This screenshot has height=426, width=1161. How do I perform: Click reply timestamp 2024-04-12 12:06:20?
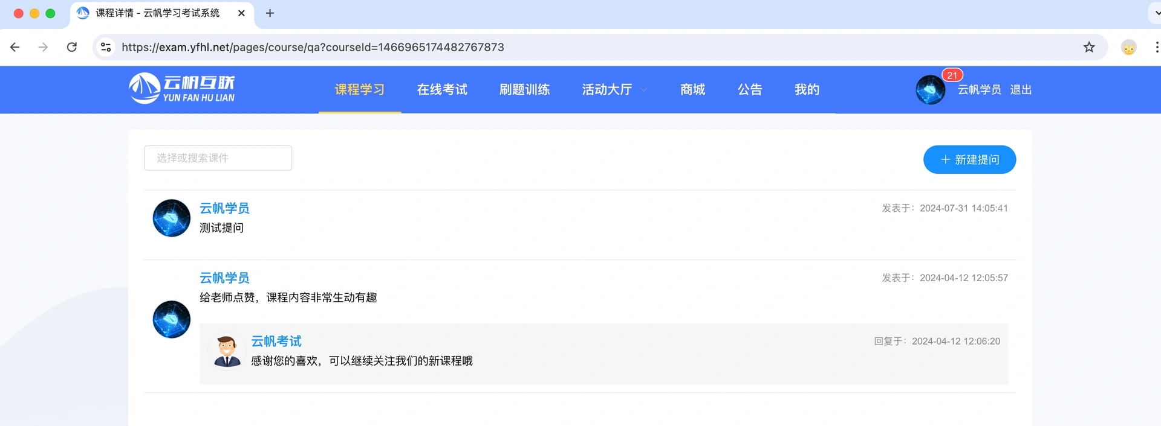tap(956, 341)
